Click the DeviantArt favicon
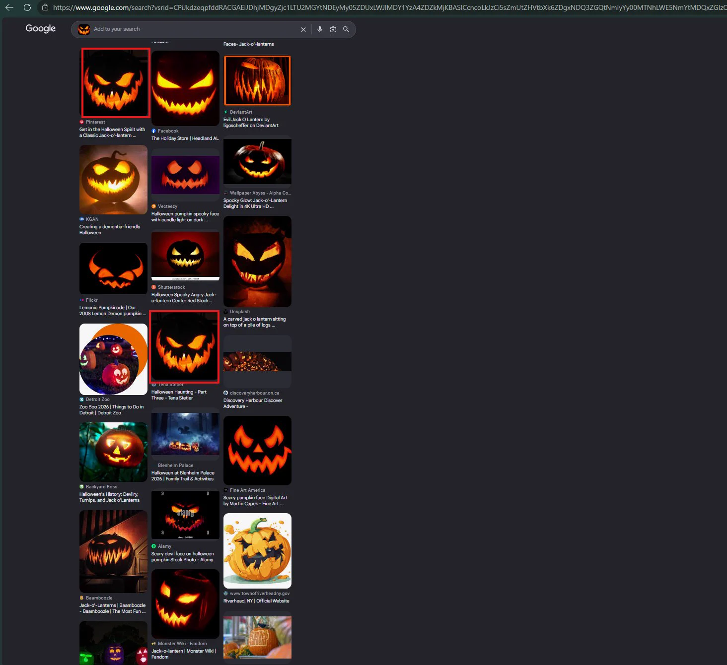The width and height of the screenshot is (727, 665). [226, 112]
